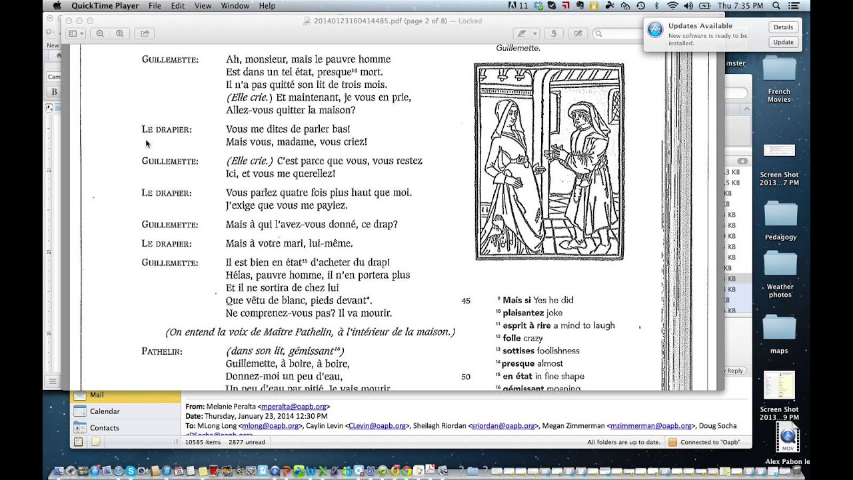Image resolution: width=853 pixels, height=480 pixels.
Task: Open the highlight color dropdown arrow
Action: point(534,33)
